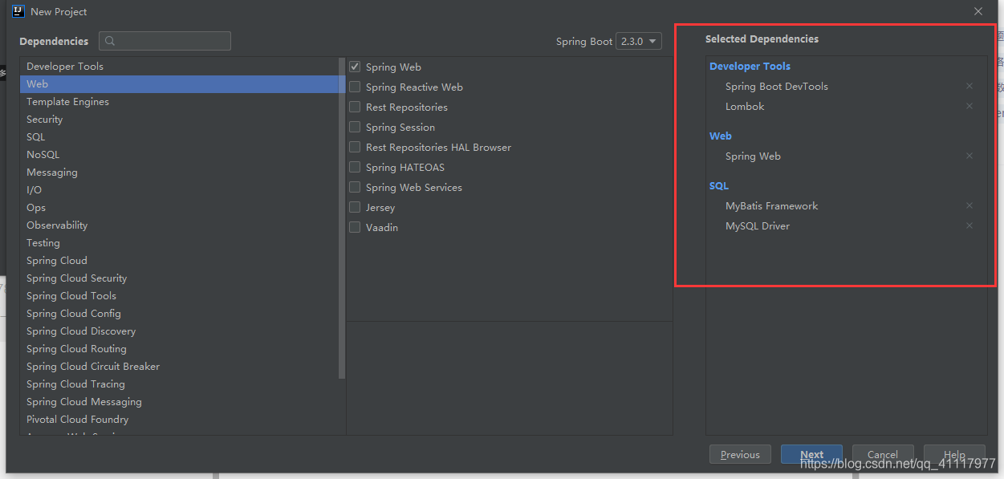
Task: Select the Web category
Action: tap(179, 83)
